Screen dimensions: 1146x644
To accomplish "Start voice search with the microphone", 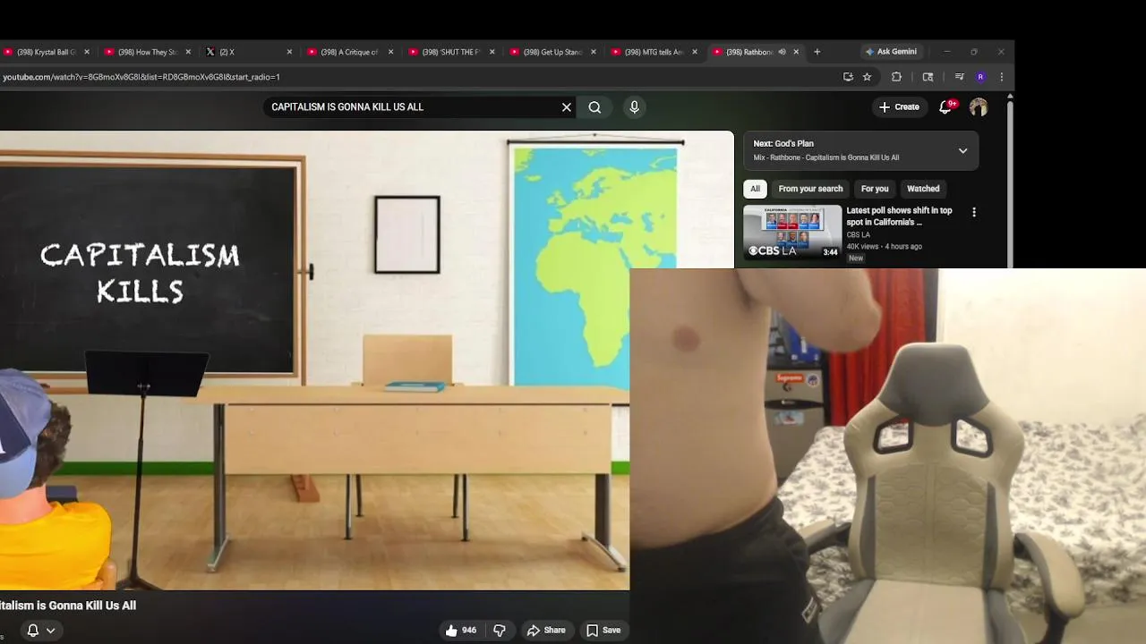I will (634, 107).
